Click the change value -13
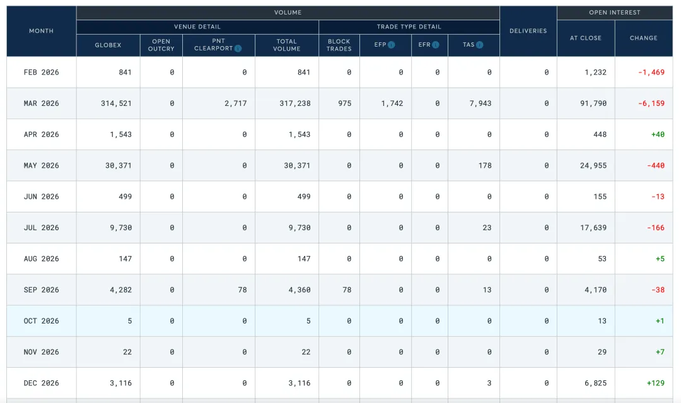This screenshot has height=403, width=681. point(658,197)
